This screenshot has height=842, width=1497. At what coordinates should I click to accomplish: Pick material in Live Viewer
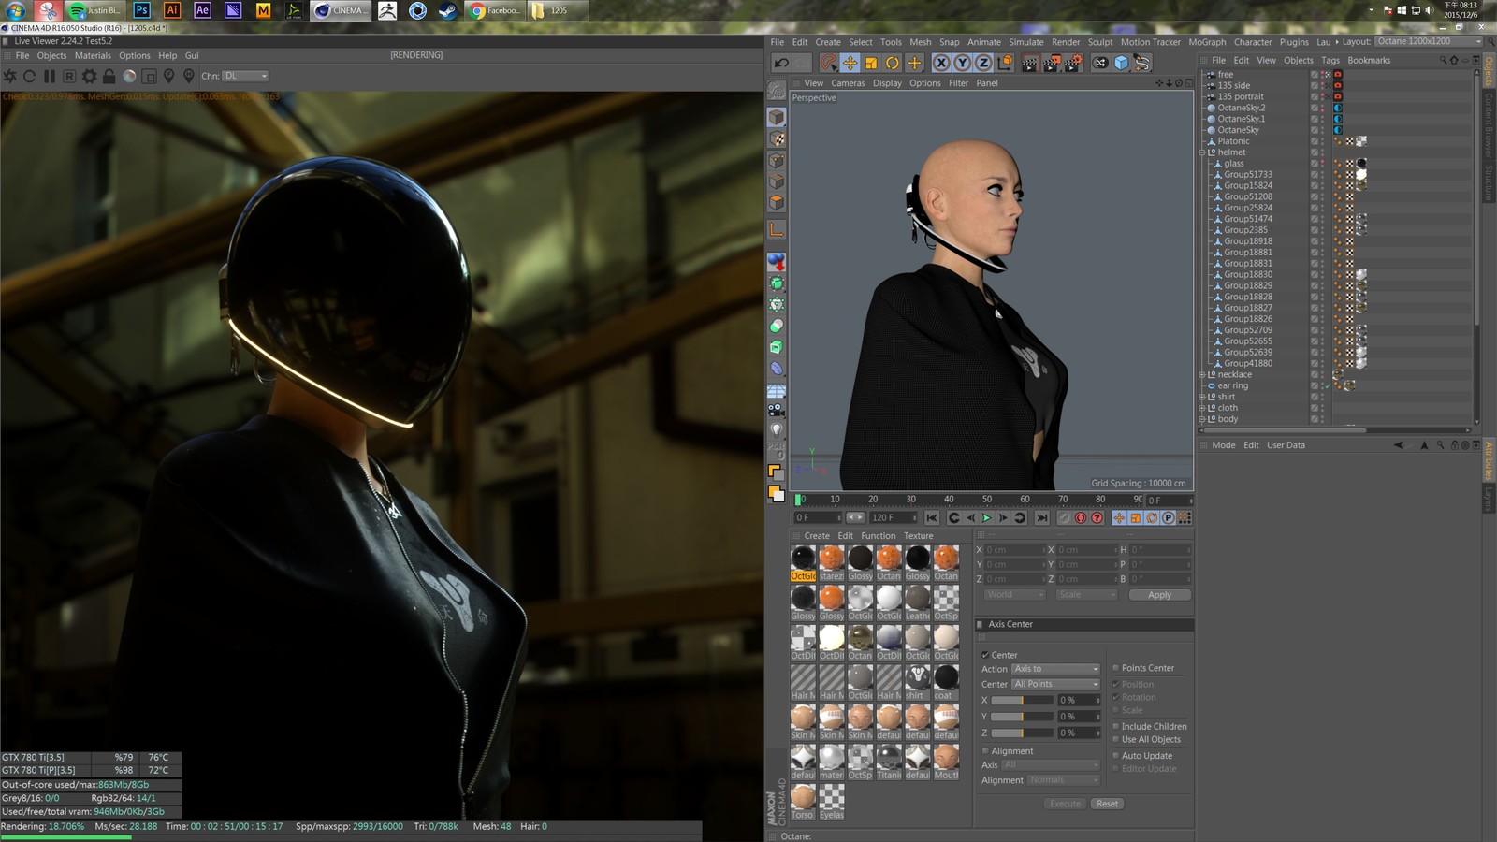click(x=189, y=76)
